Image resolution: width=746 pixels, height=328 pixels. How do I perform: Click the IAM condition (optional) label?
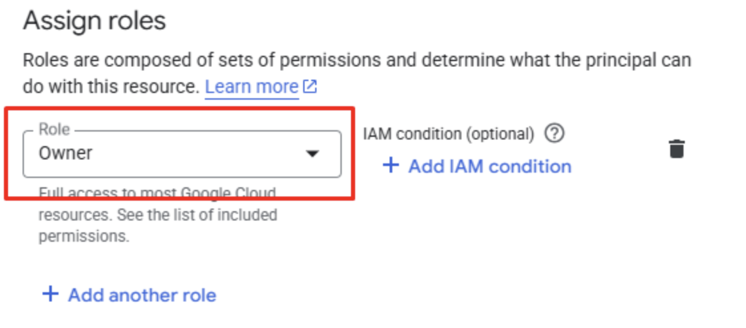point(449,134)
